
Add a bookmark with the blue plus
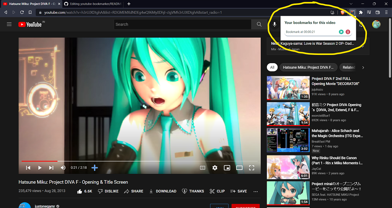(x=94, y=168)
